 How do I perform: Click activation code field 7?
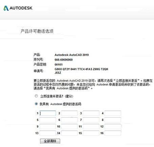click(91, 120)
